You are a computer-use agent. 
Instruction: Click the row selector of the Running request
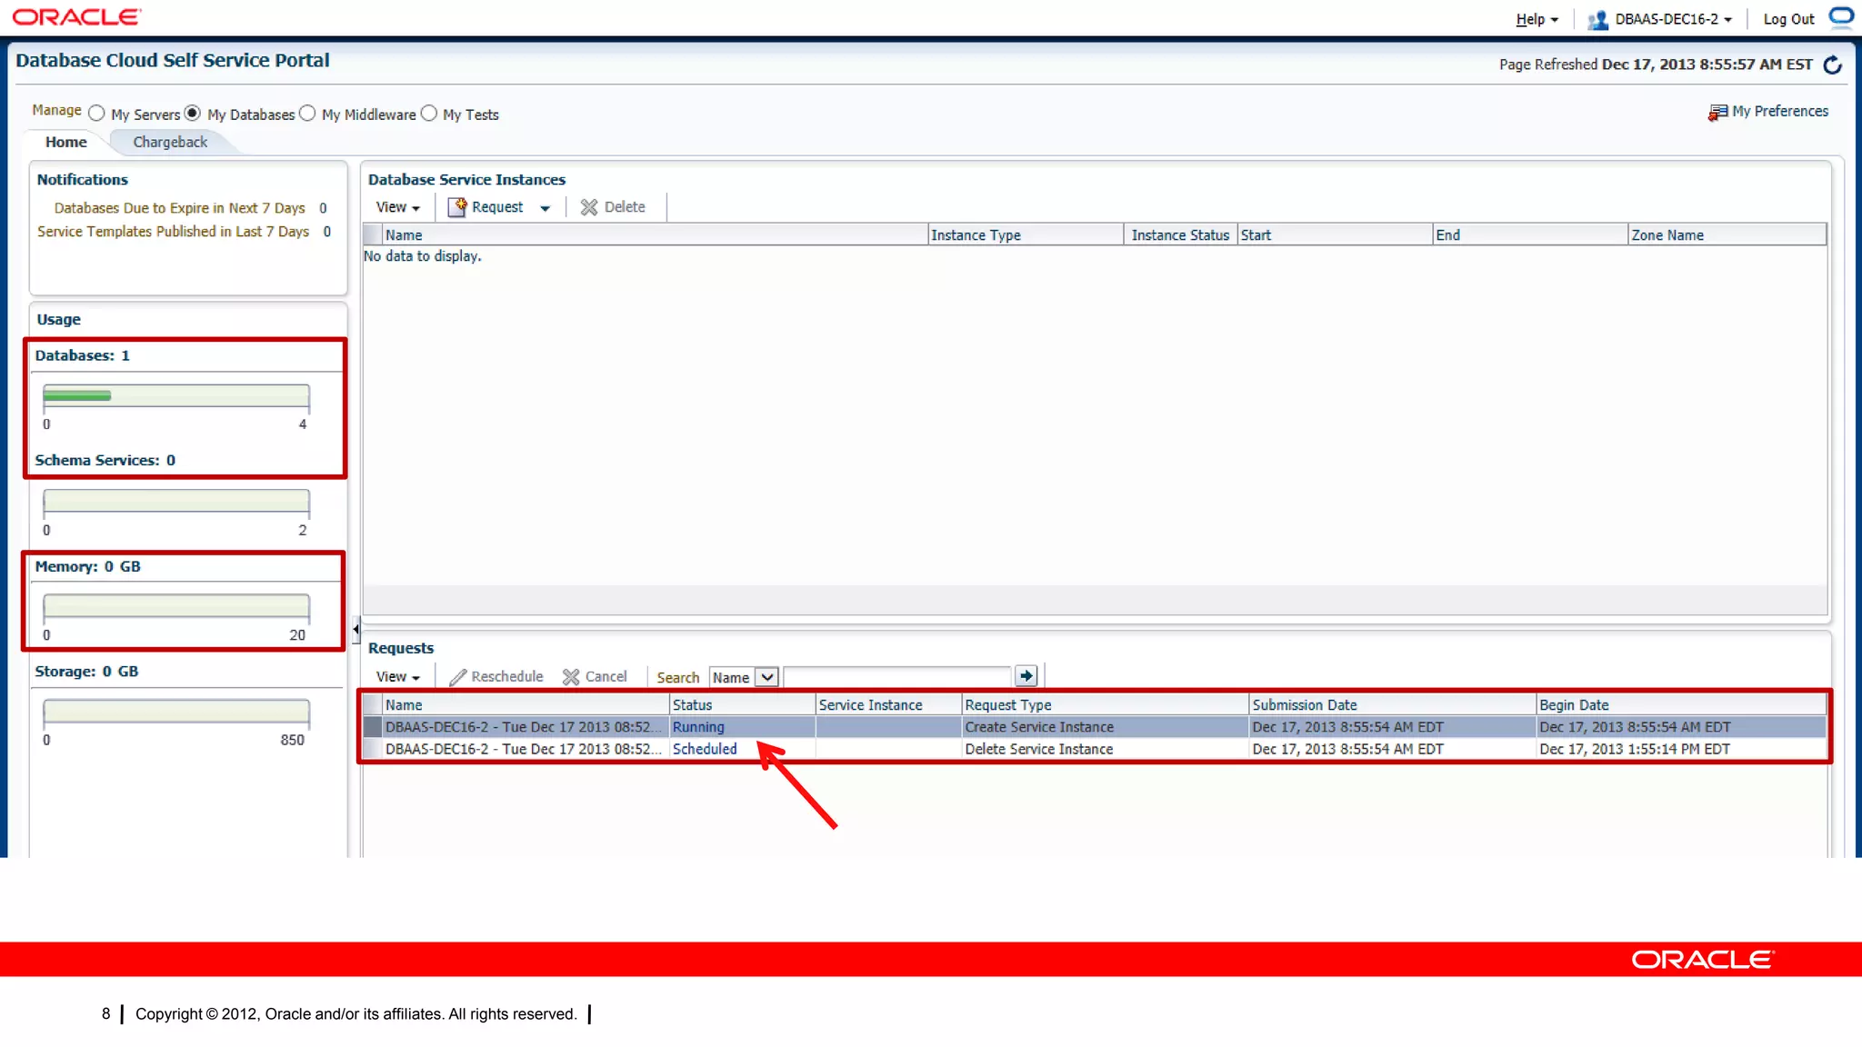[373, 727]
